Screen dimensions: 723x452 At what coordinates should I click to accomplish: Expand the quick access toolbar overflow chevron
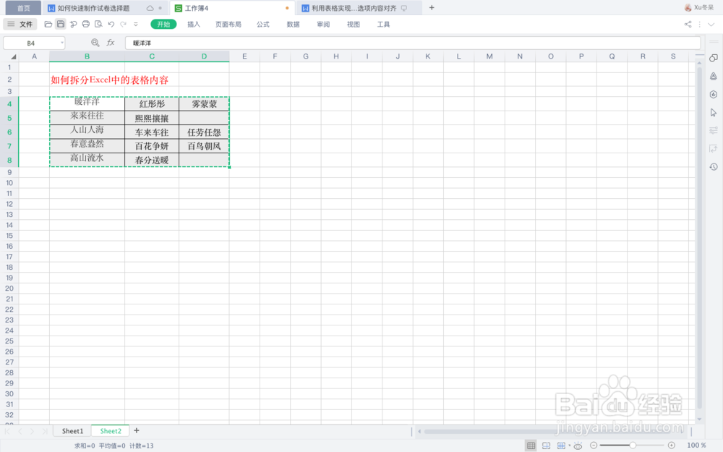135,24
